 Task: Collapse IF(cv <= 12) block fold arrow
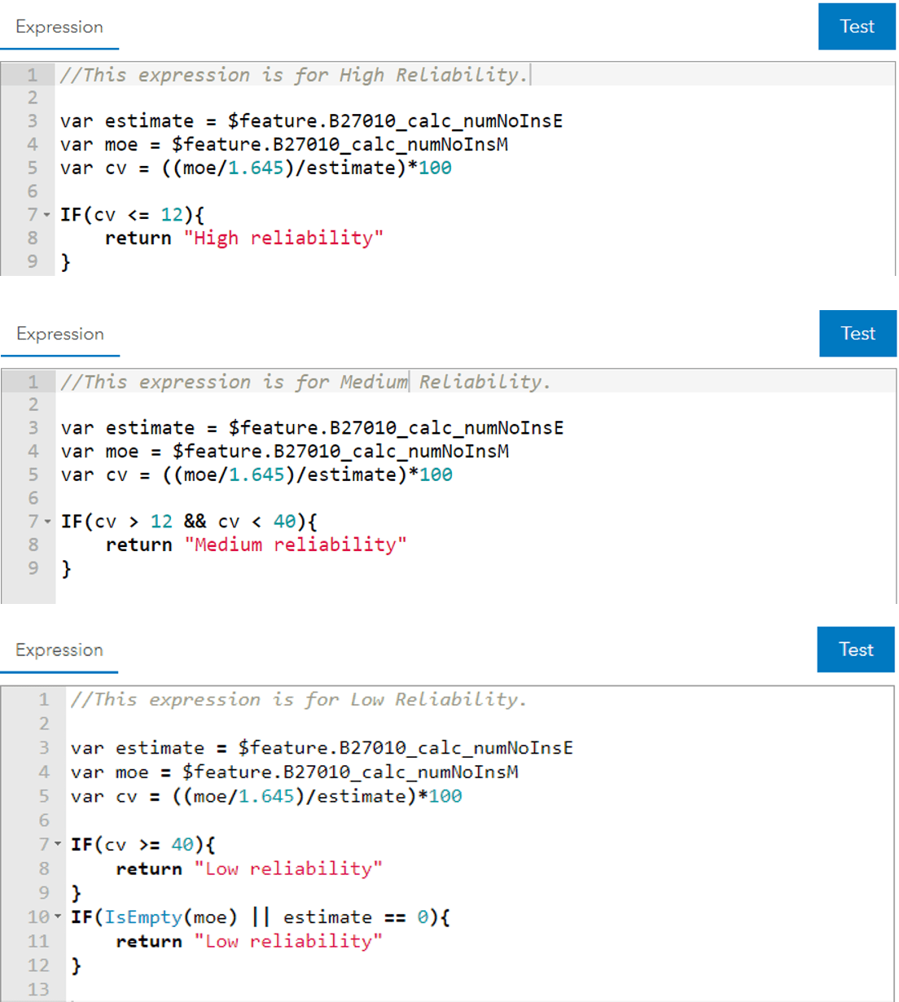pyautogui.click(x=46, y=215)
